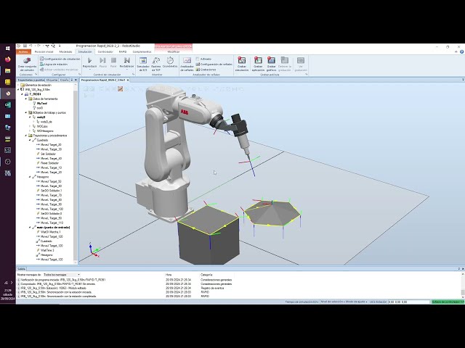This screenshot has height=348, width=465.
Task: Select tool0 in the tree
Action: coord(40,108)
